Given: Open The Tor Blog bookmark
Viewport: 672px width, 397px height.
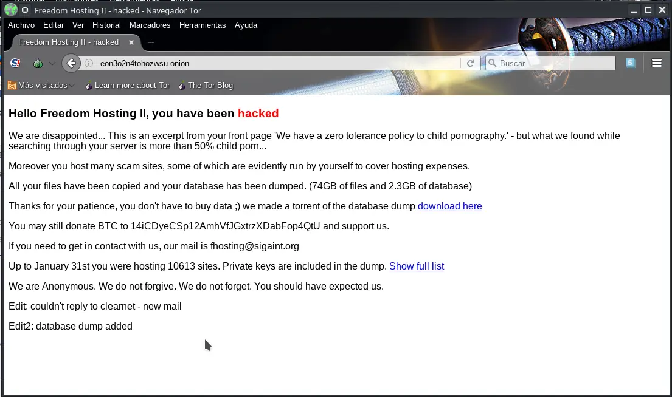Looking at the screenshot, I should coord(206,85).
